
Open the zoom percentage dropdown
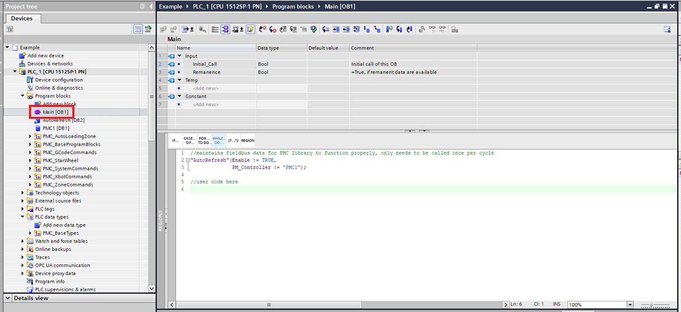coord(630,305)
